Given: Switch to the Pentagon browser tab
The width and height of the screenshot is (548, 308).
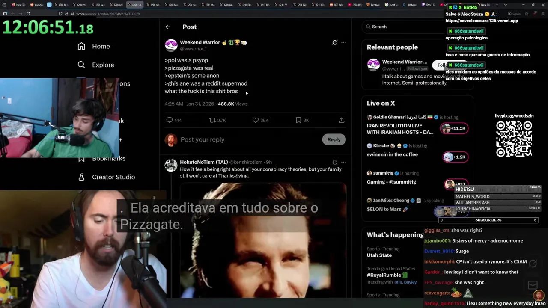Looking at the screenshot, I should tap(374, 5).
